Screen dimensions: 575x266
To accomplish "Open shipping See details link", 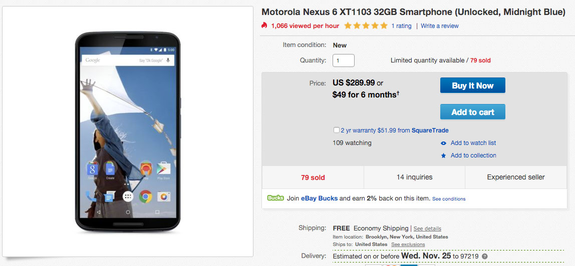I will 427,228.
